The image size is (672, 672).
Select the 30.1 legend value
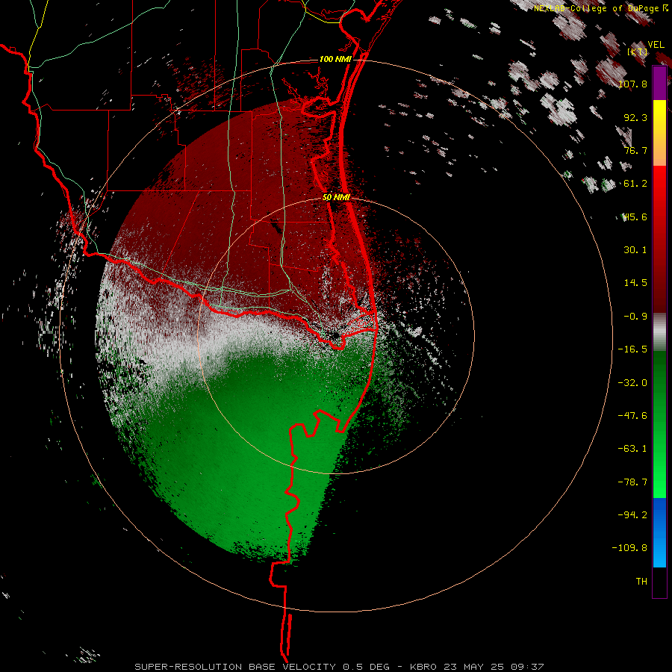tap(635, 250)
